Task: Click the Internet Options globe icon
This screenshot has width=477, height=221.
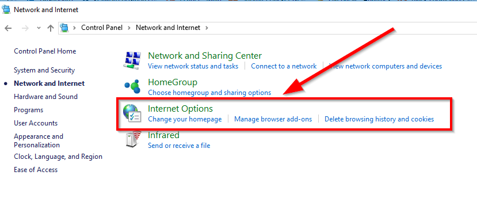Action: 132,113
